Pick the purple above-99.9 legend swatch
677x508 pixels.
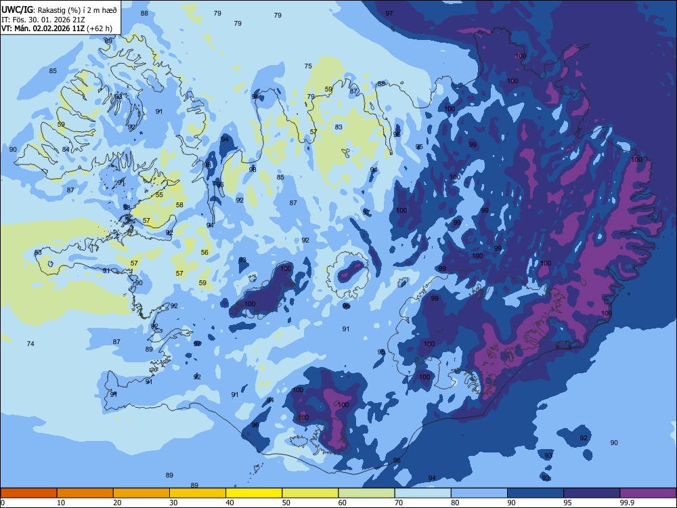(x=648, y=493)
